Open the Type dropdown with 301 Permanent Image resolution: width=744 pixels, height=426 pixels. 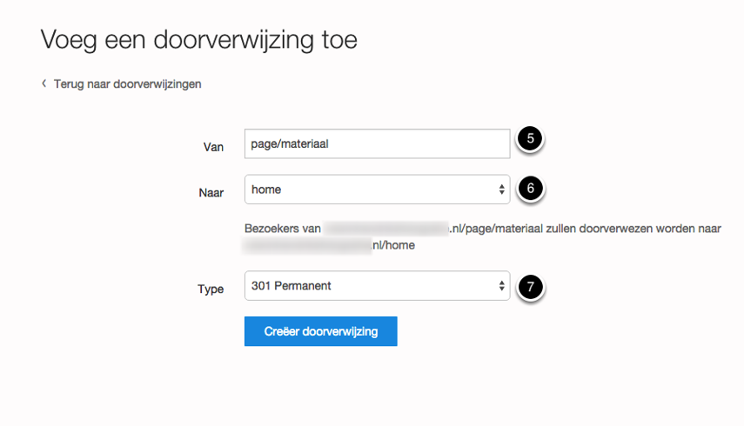pos(370,286)
